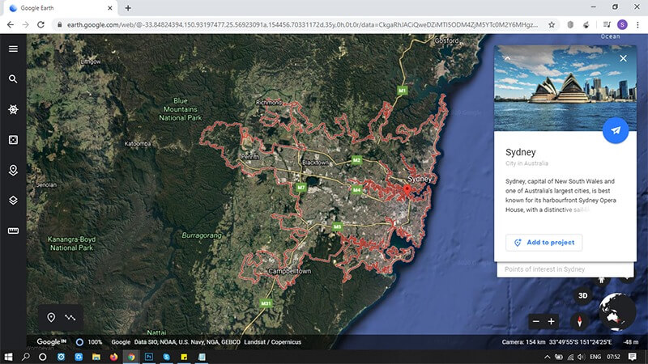Reload the page in Chrome

[x=40, y=25]
